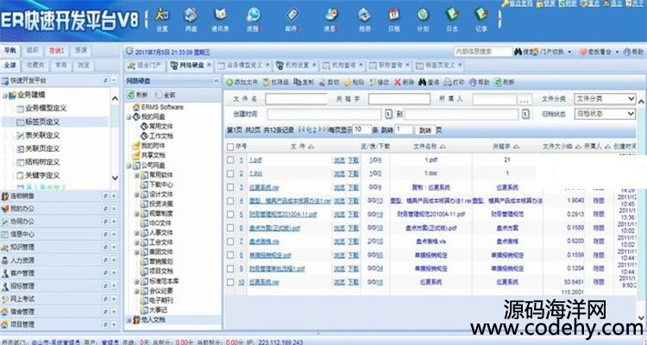Select 标签页定义 in the navigation tree
Screen dimensions: 647x345
42,122
